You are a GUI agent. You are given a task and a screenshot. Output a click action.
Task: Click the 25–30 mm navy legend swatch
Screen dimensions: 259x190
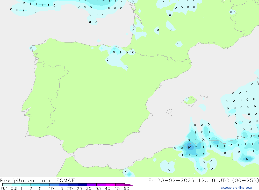pos(82,185)
